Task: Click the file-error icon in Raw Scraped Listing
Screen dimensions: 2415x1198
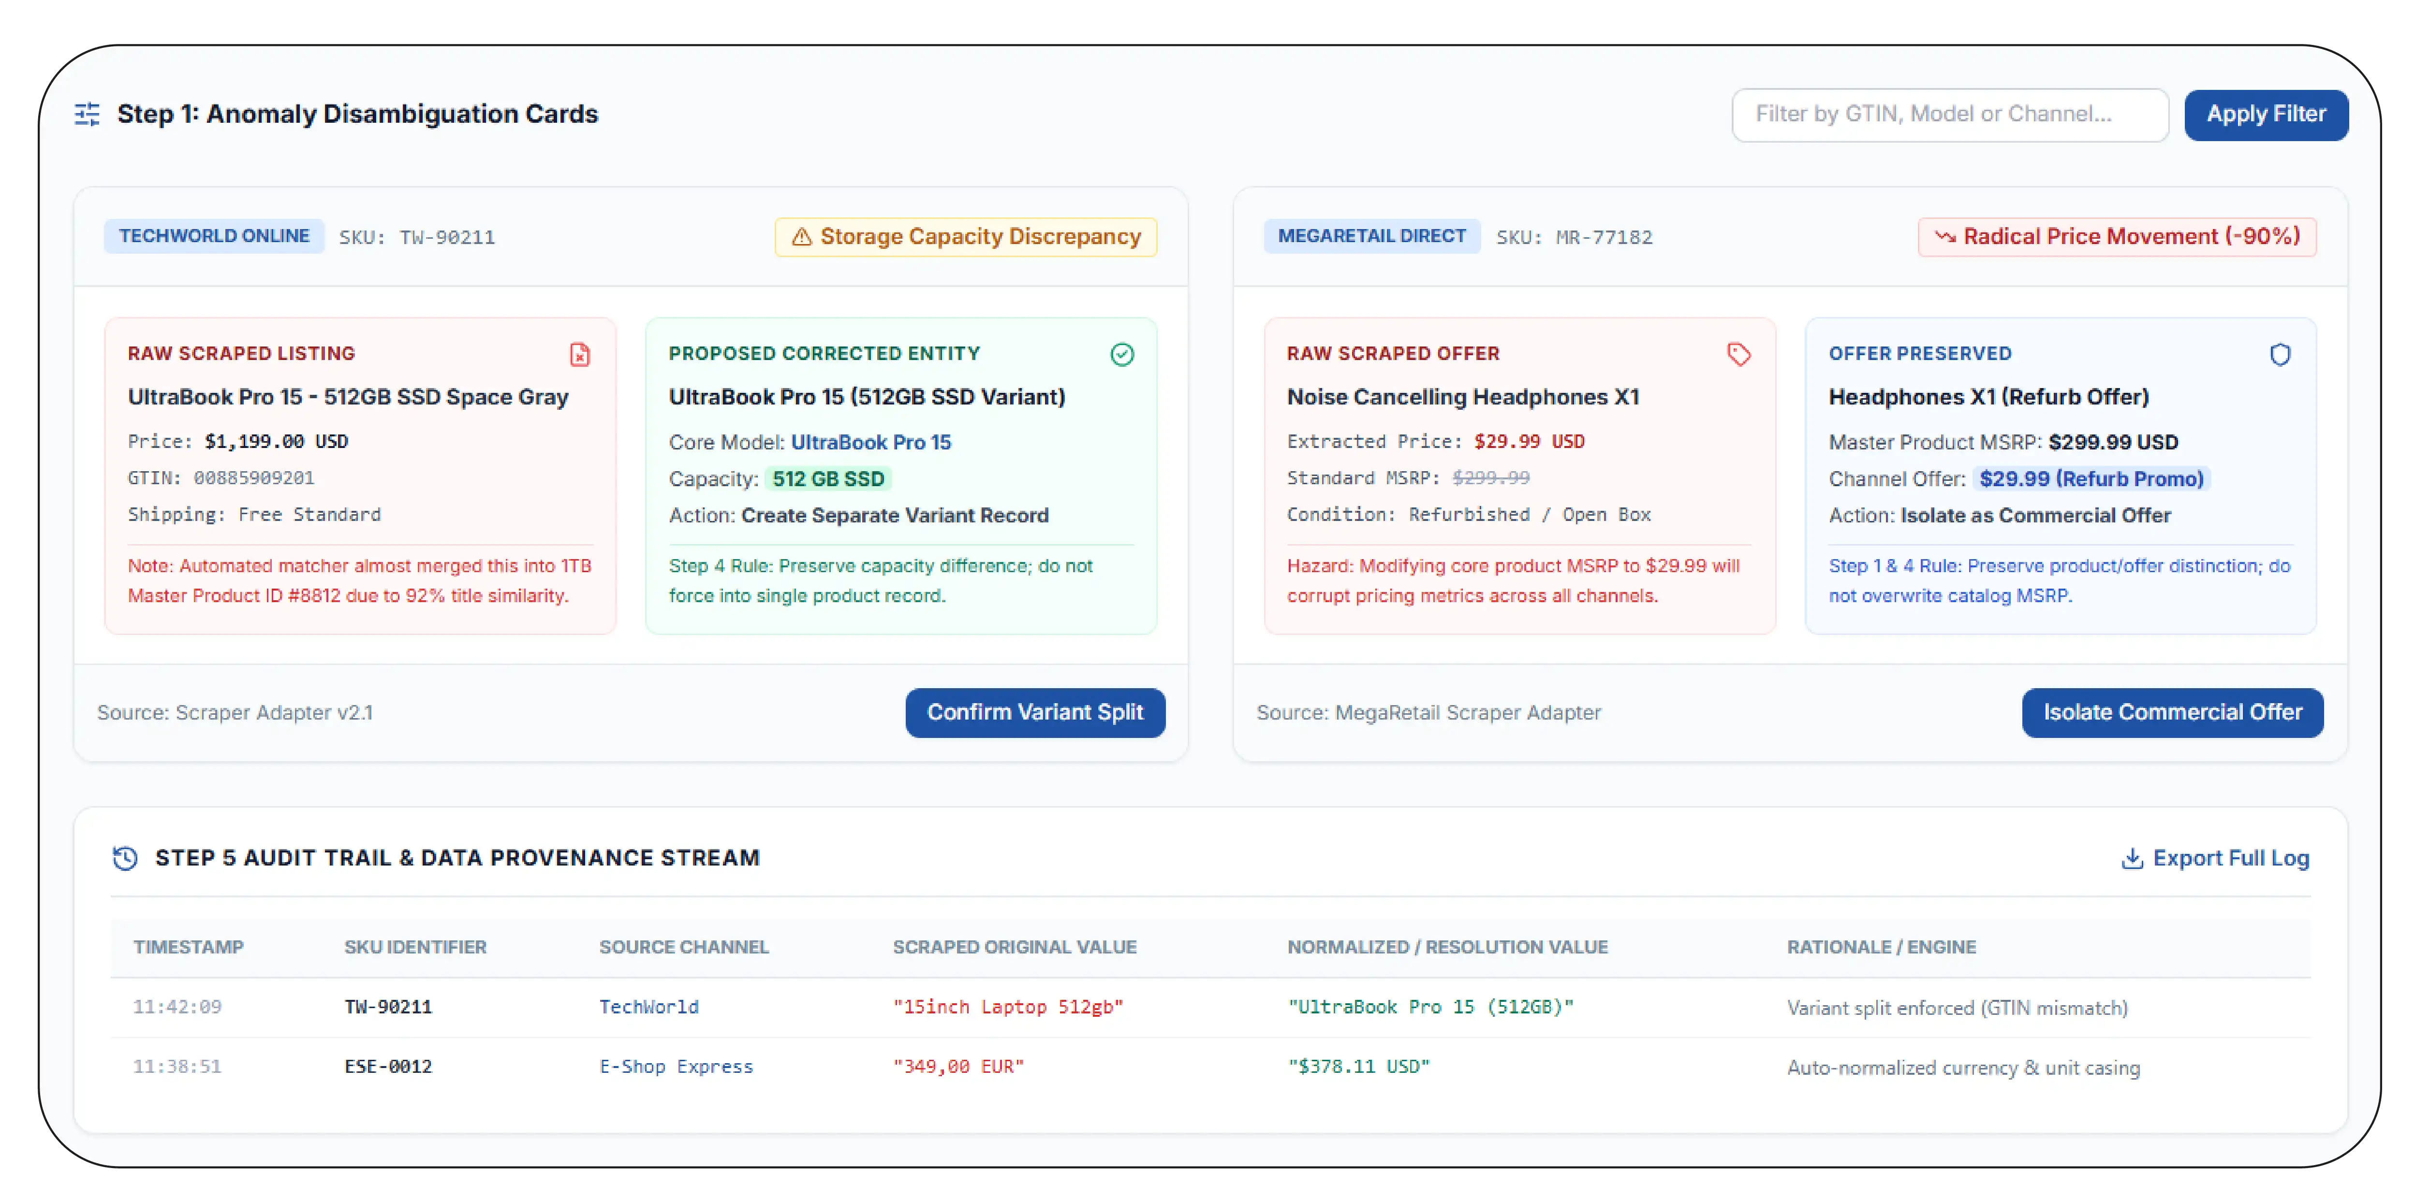Action: [x=580, y=354]
